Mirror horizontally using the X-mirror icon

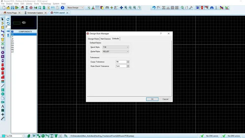click(8, 31)
